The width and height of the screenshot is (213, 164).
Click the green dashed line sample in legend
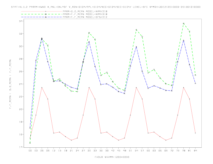click(x=42, y=14)
